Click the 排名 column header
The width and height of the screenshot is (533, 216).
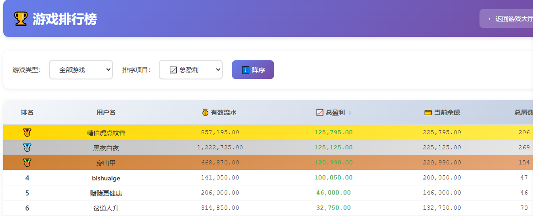27,112
